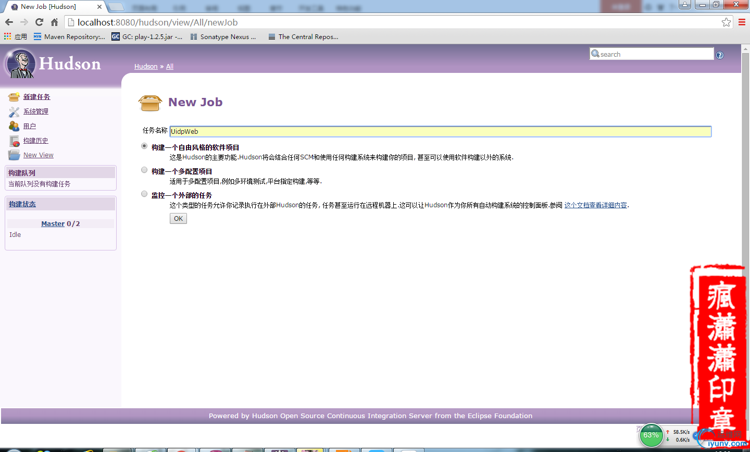Click the search help question icon

point(720,55)
